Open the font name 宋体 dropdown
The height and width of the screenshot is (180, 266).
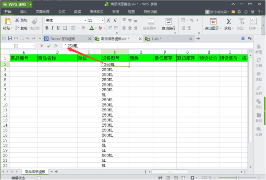click(x=85, y=21)
